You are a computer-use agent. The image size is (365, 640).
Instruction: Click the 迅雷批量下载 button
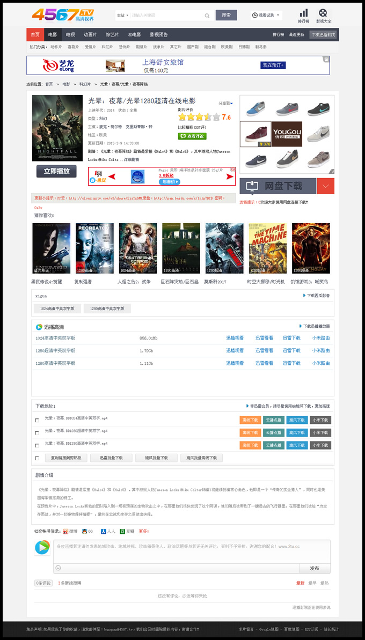(111, 458)
